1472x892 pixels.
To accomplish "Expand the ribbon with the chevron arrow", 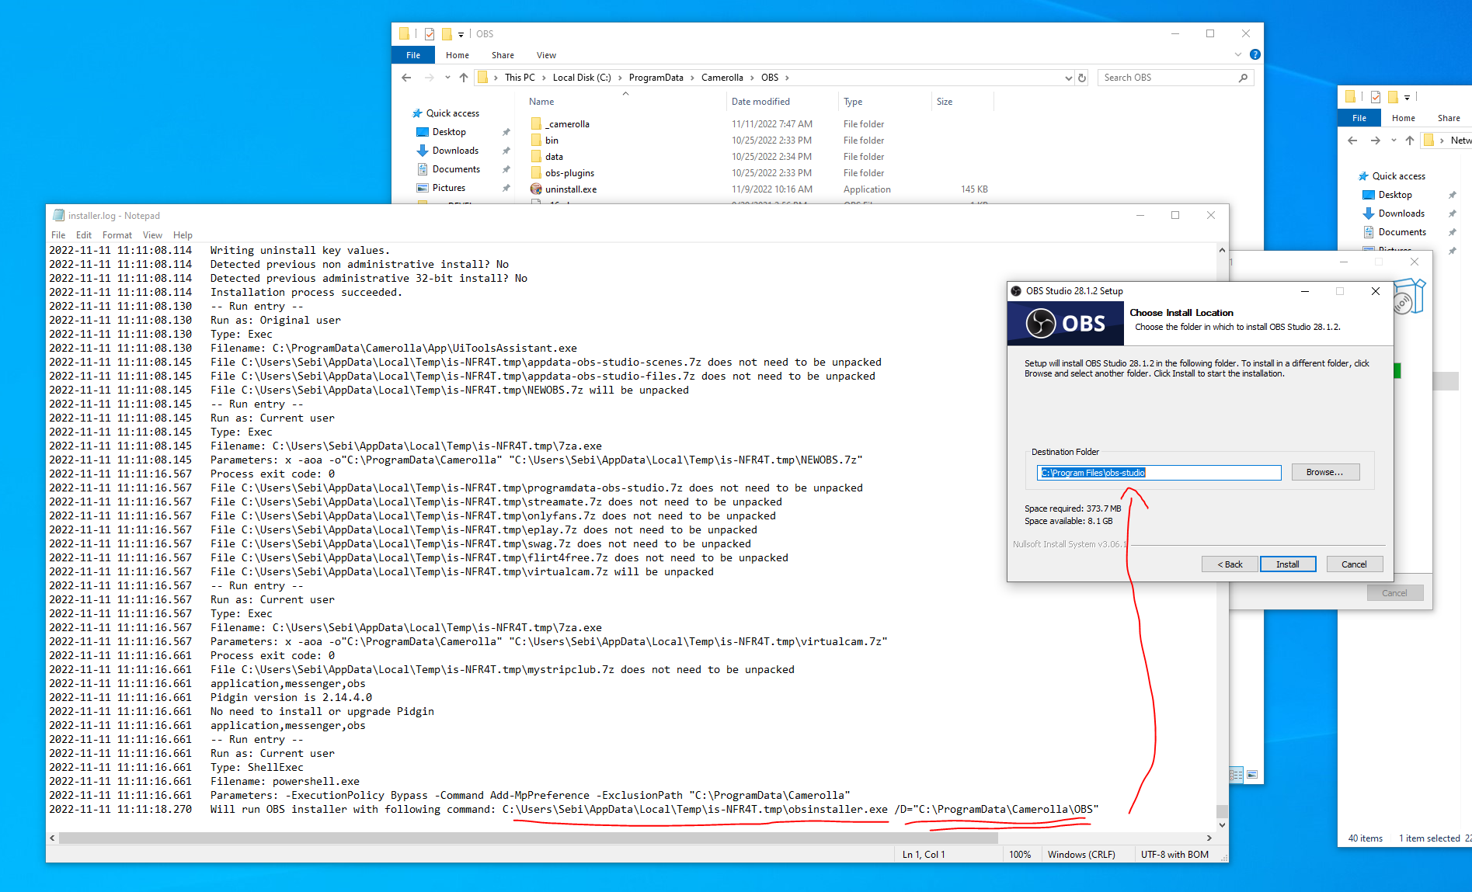I will (1237, 54).
